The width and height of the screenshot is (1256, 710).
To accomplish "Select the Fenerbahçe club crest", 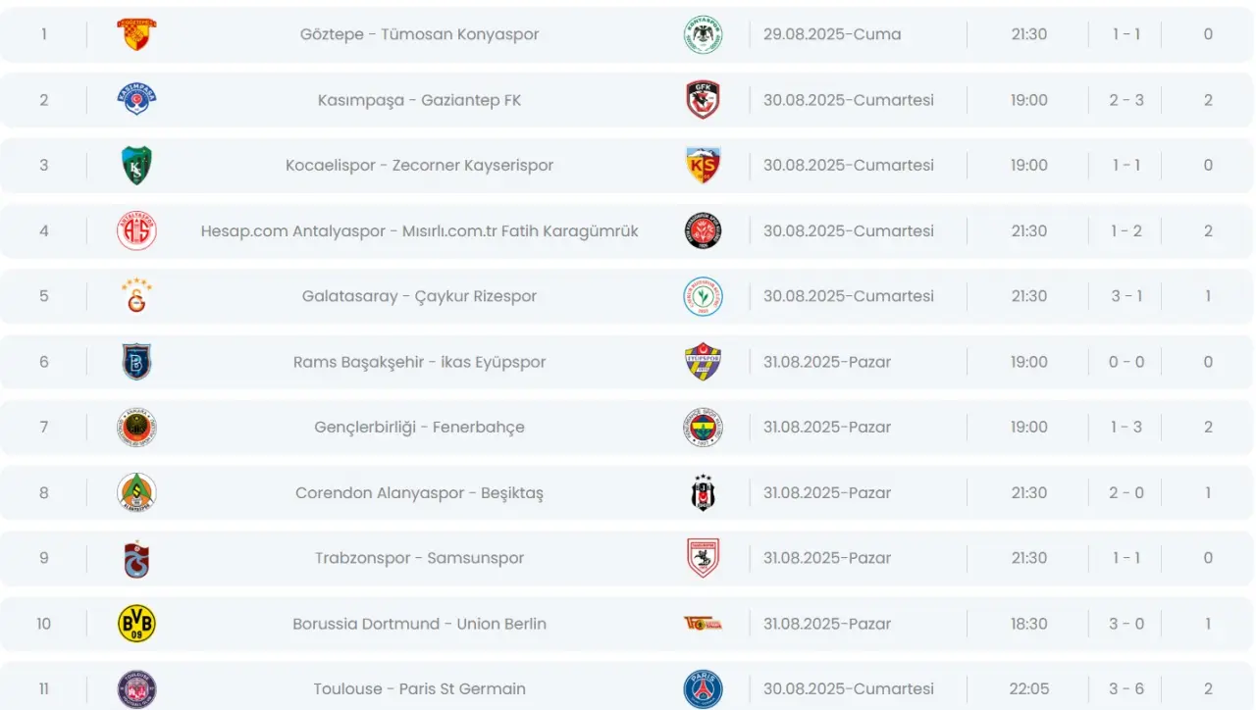I will pos(703,428).
